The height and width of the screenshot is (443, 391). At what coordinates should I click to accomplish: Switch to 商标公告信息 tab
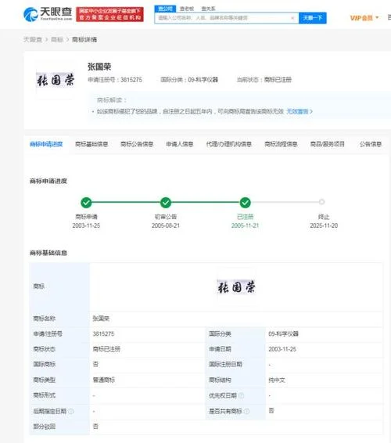pyautogui.click(x=137, y=144)
